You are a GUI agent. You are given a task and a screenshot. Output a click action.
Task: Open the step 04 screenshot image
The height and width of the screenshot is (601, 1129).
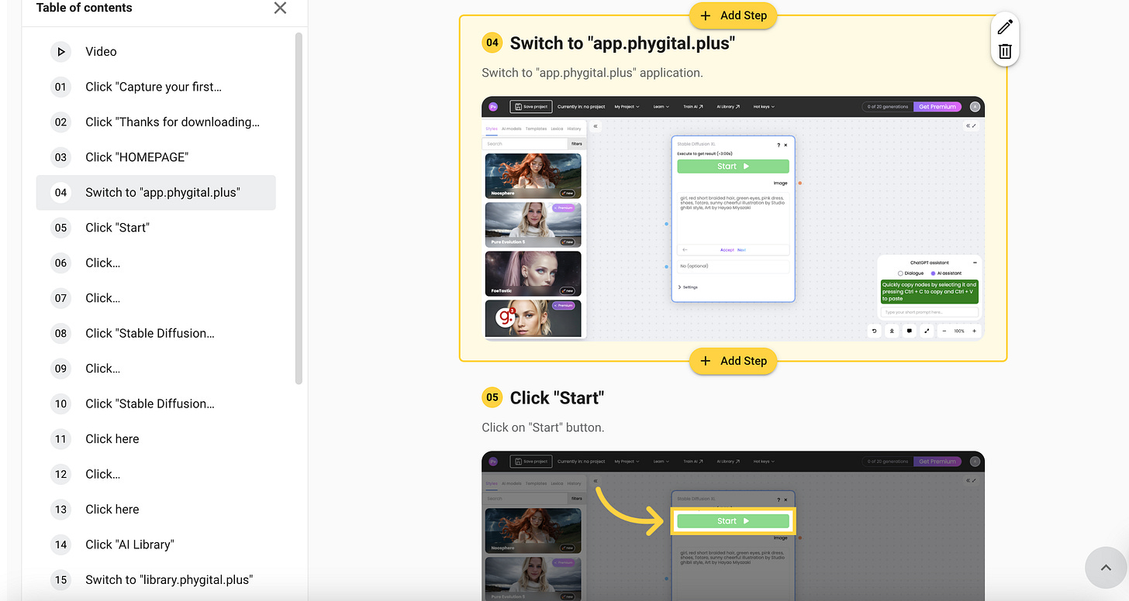click(x=733, y=218)
